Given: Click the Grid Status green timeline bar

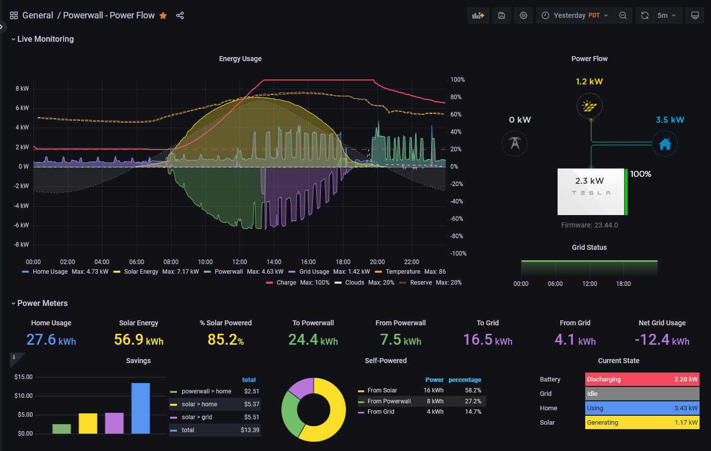Looking at the screenshot, I should click(589, 268).
